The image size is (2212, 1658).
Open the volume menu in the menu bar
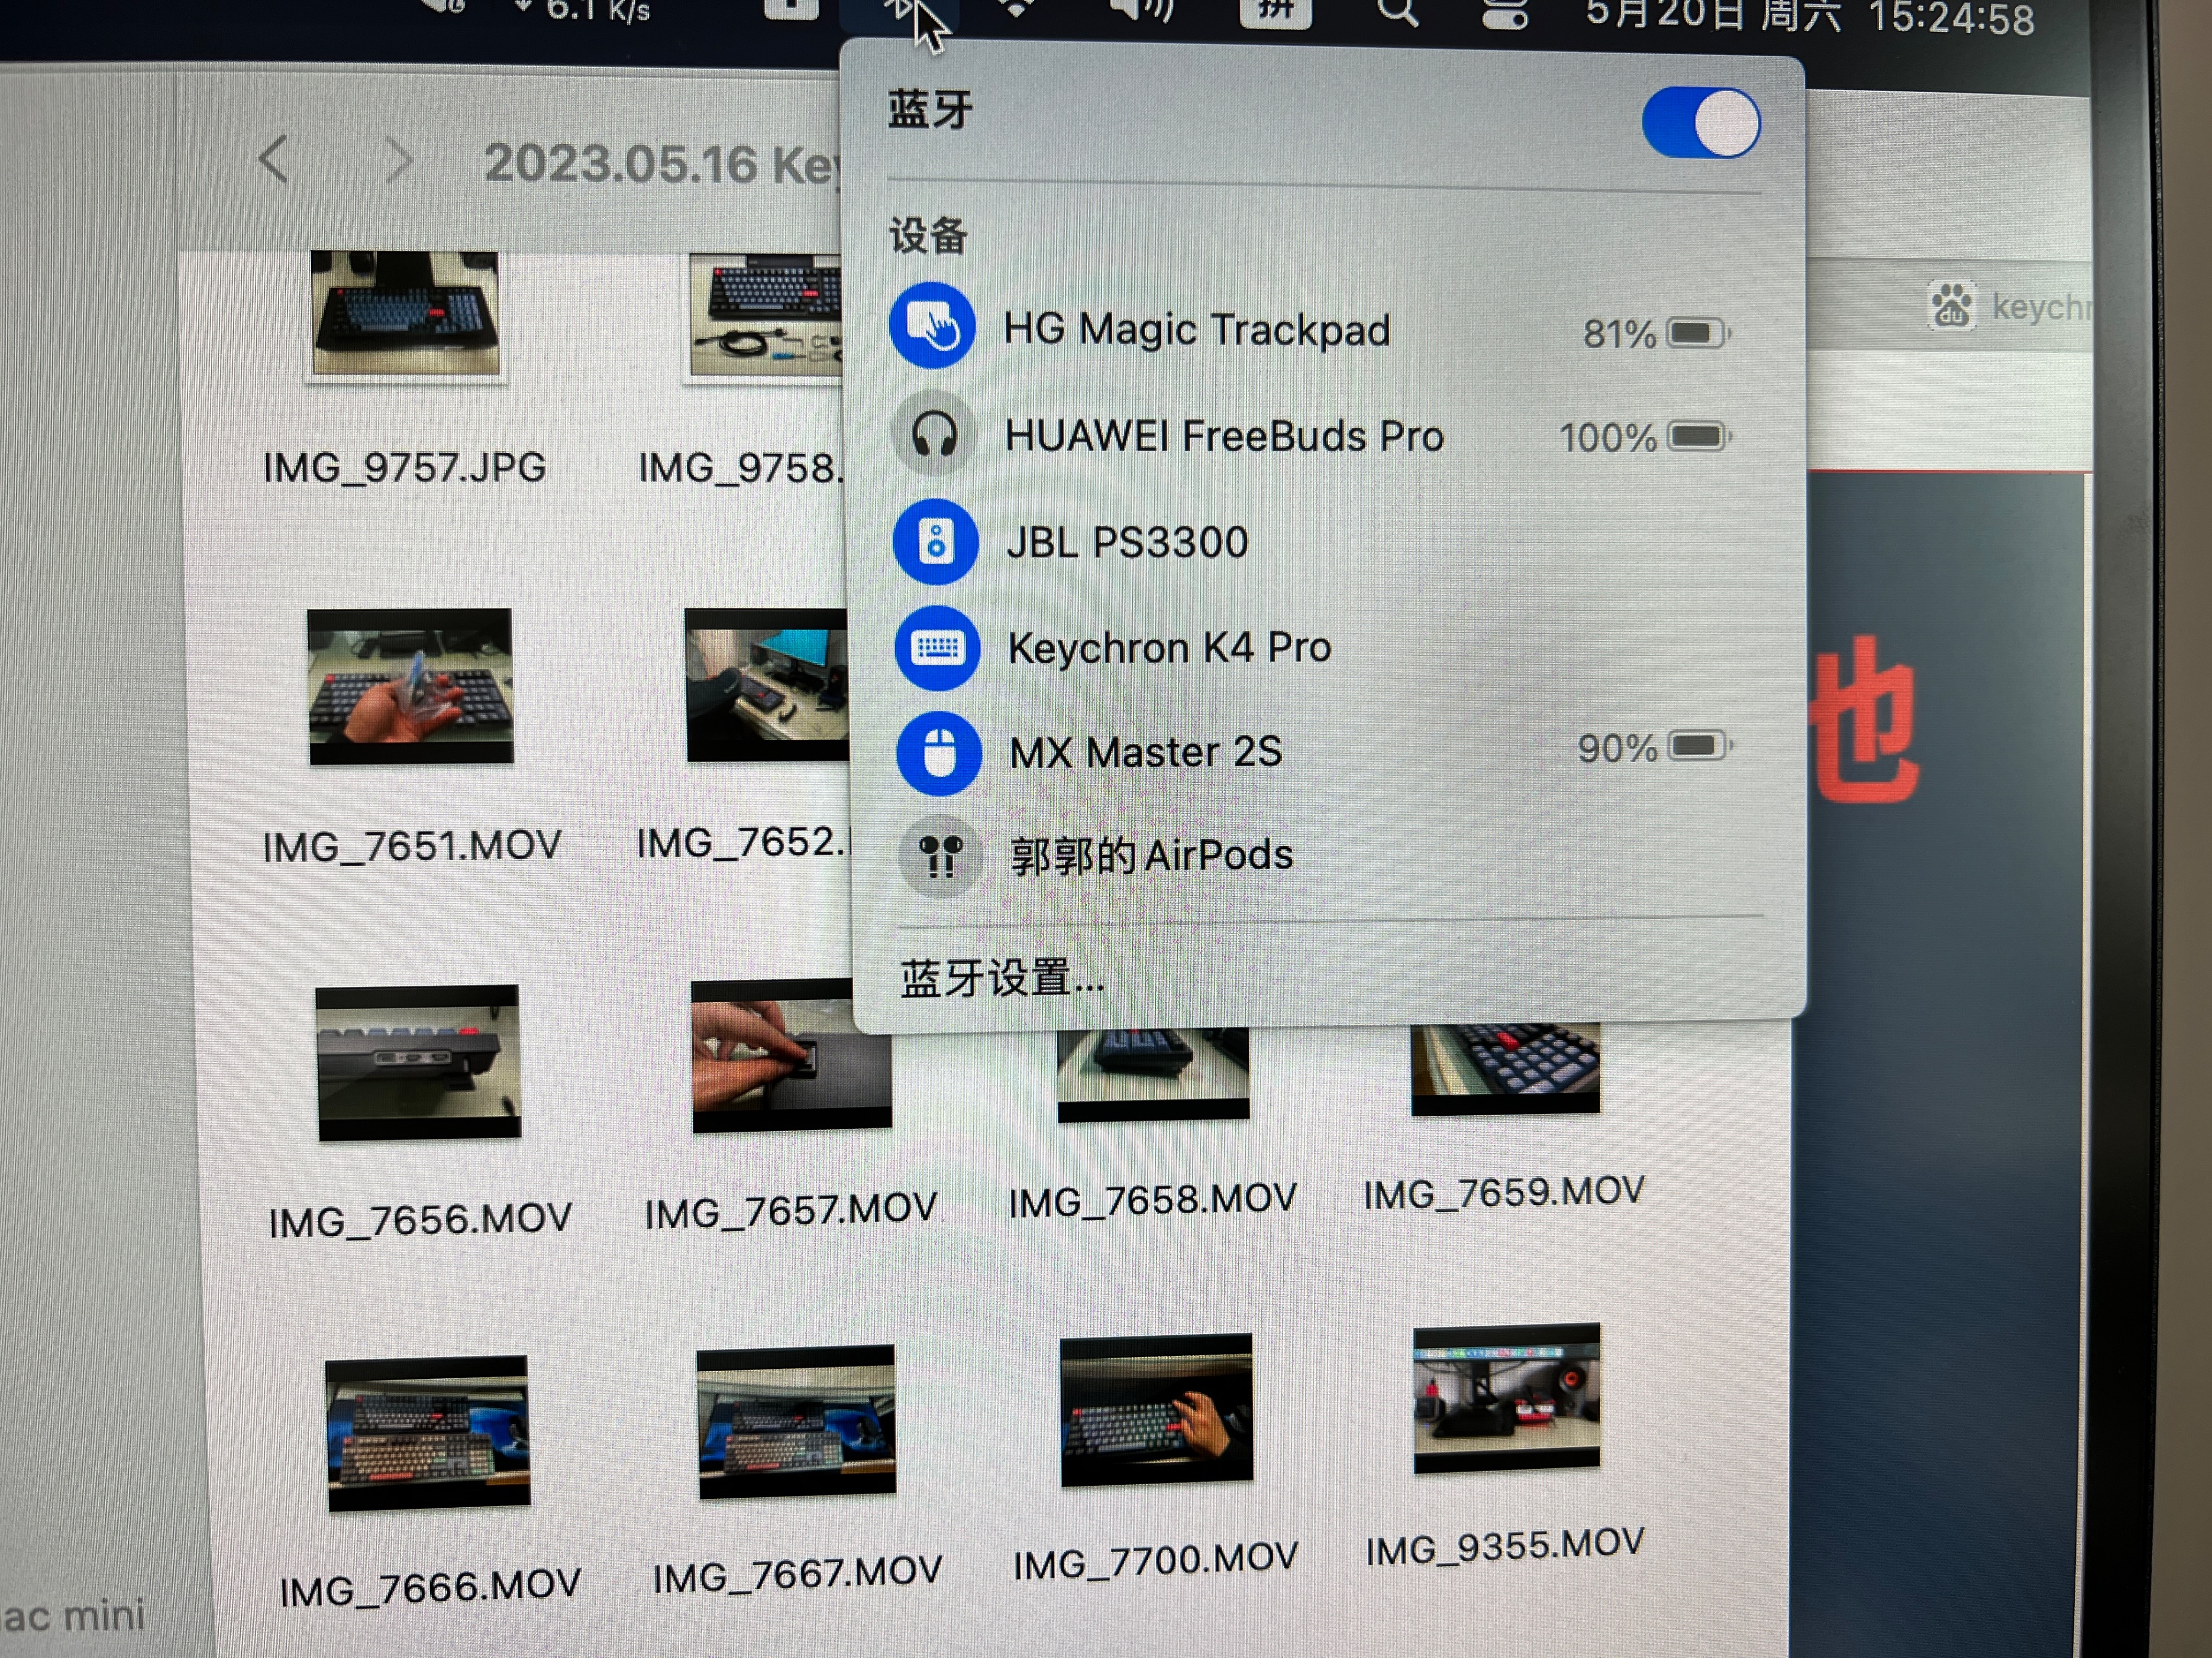(x=1143, y=11)
